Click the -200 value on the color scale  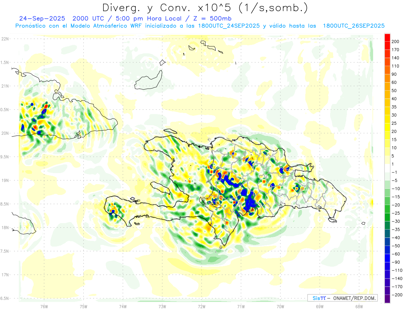coord(397,295)
